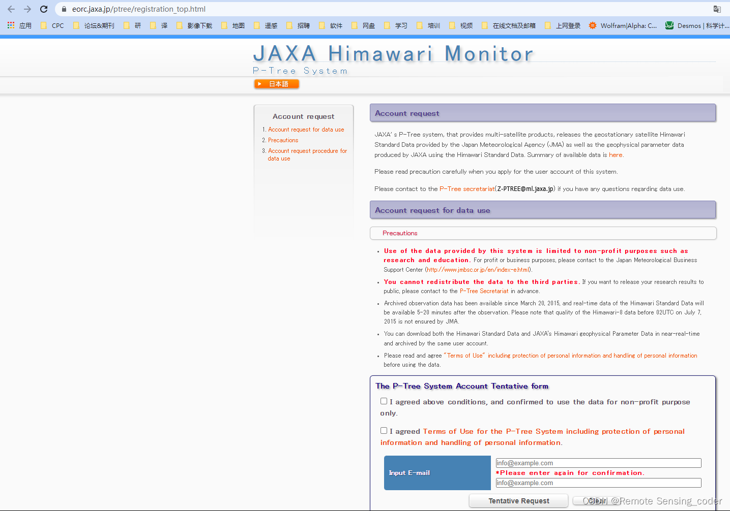
Task: Open the Wolfram|Alpha bookmark
Action: pos(623,25)
